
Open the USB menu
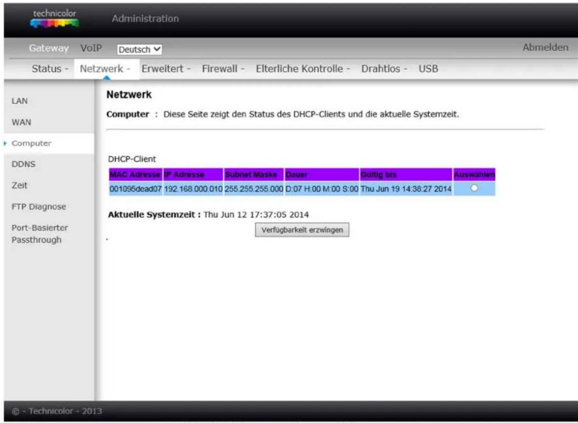(428, 69)
